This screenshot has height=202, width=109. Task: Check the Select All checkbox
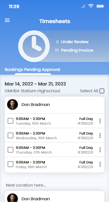point(102,91)
